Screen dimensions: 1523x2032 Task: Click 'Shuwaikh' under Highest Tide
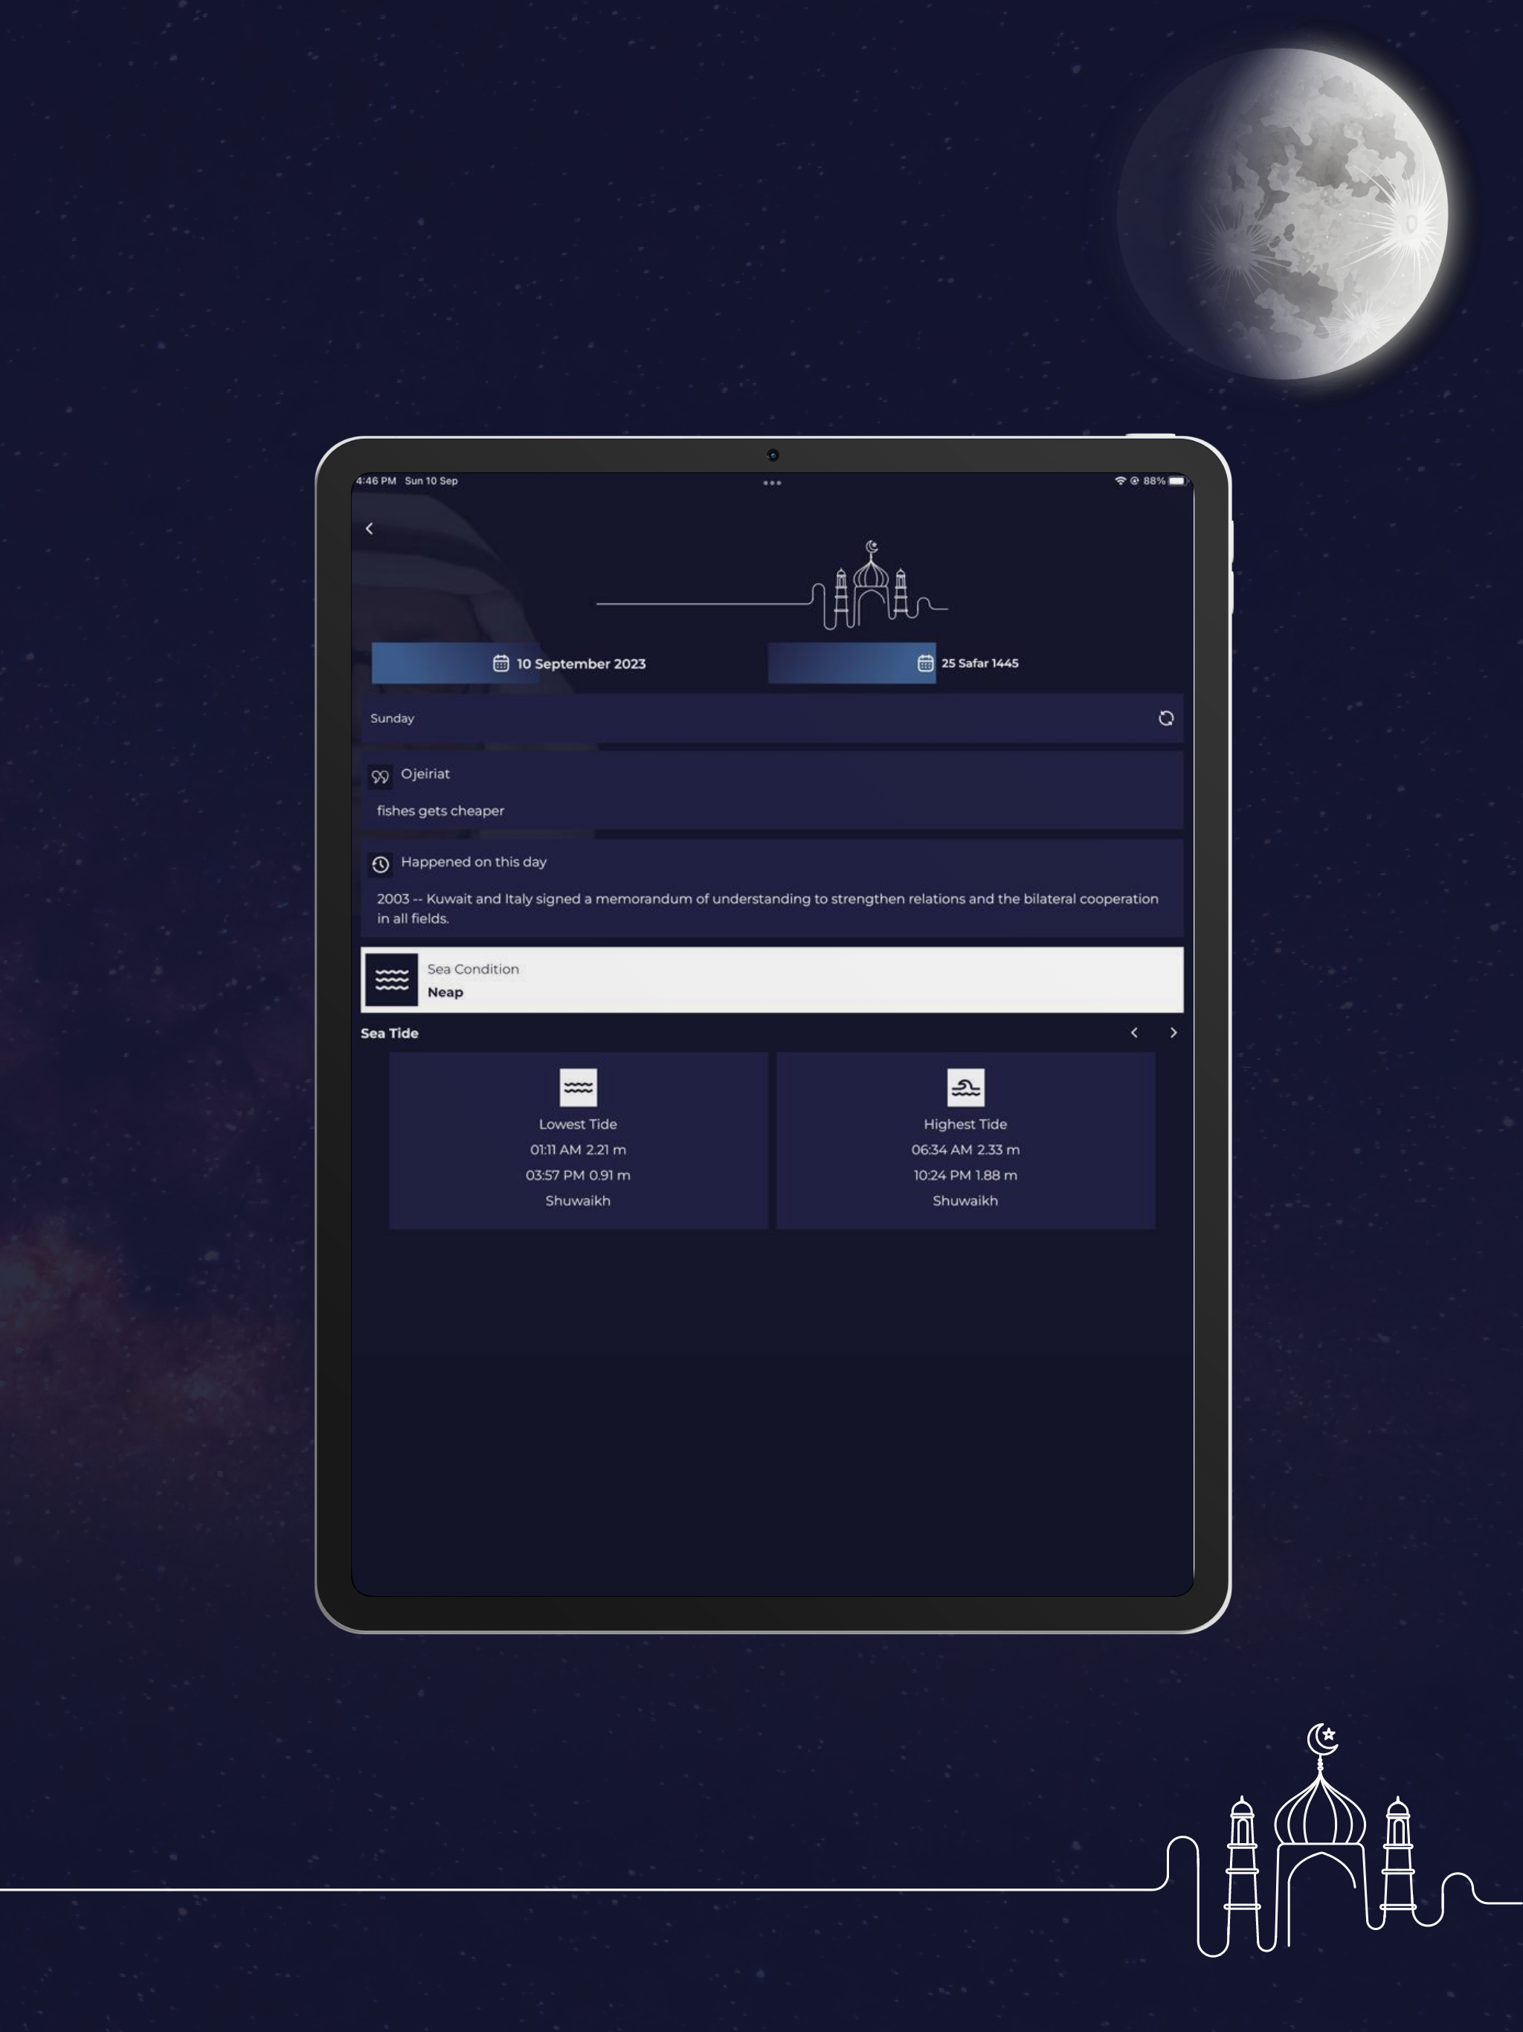[x=965, y=1200]
